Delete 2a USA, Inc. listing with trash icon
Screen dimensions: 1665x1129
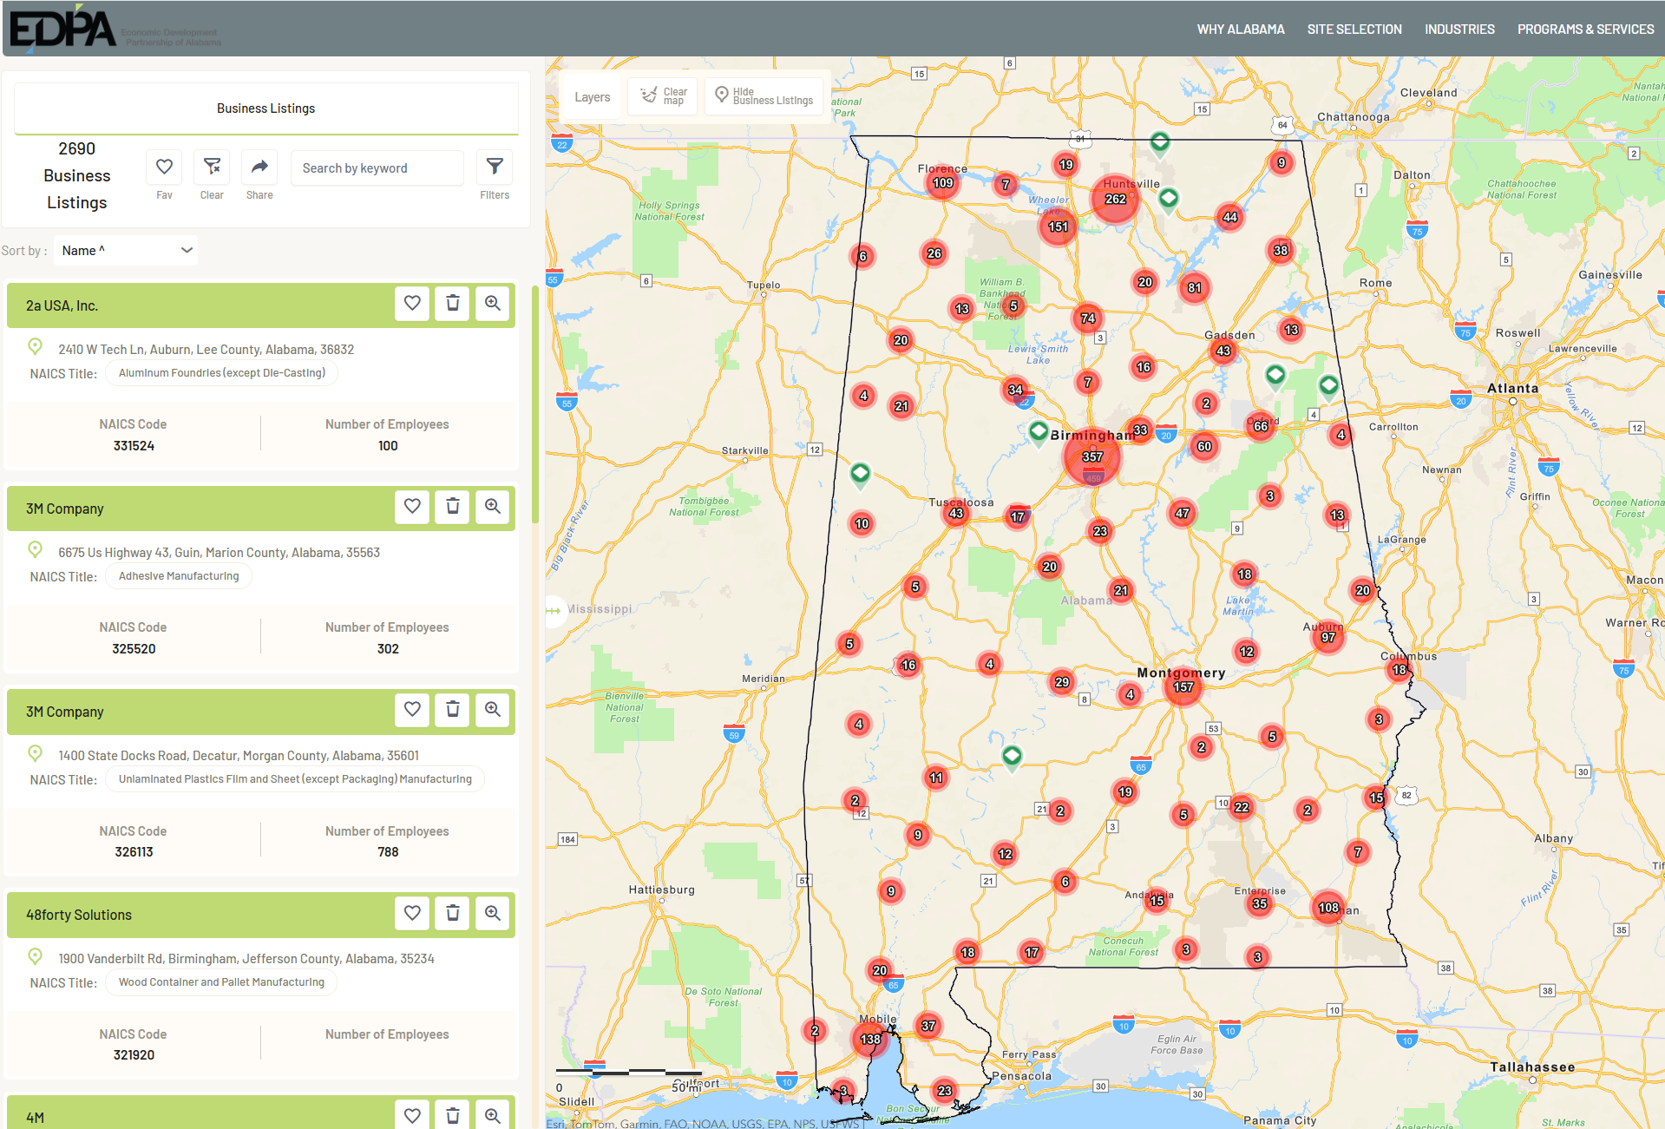click(x=452, y=304)
